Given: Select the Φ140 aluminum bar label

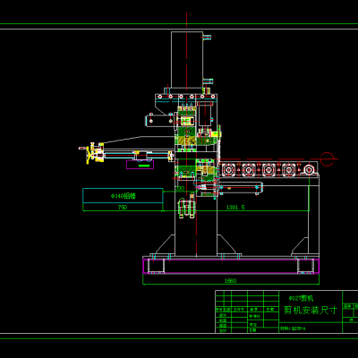Looking at the screenshot, I should click(x=124, y=196).
